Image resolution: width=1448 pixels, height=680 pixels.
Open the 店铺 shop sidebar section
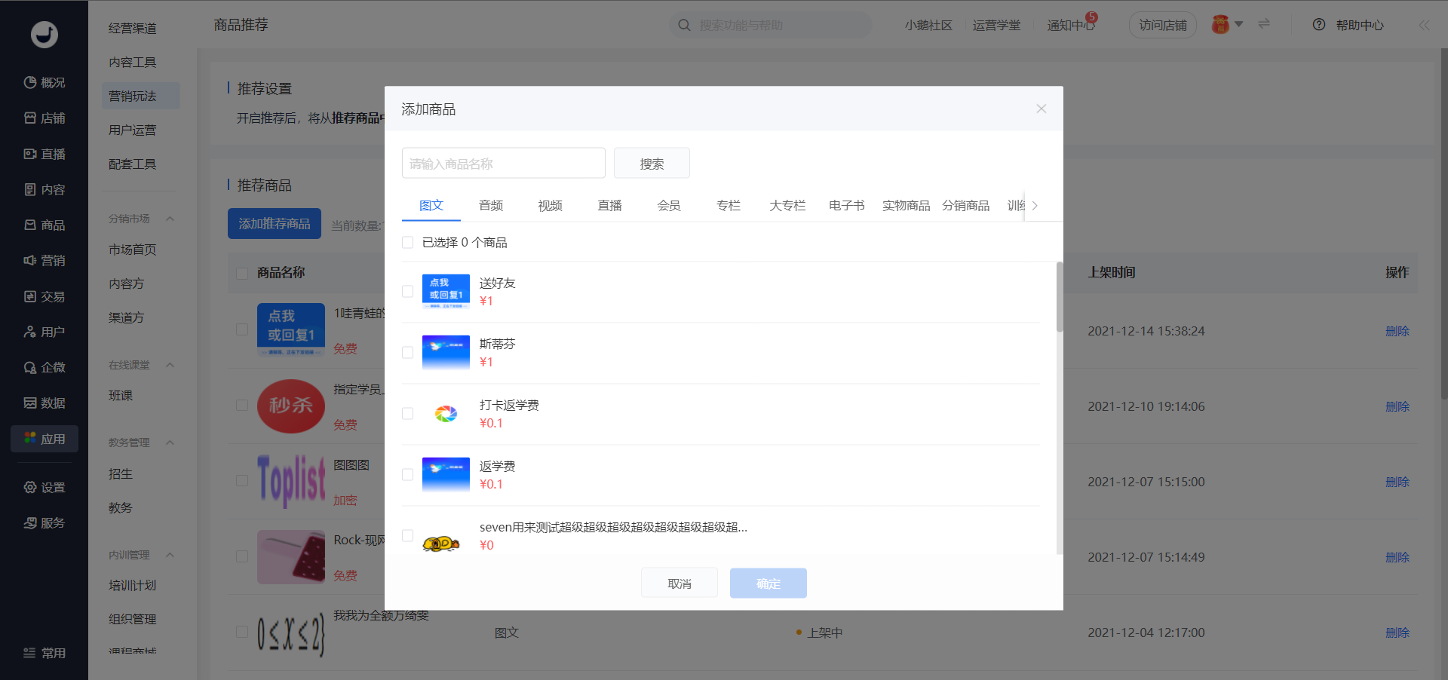pyautogui.click(x=44, y=118)
